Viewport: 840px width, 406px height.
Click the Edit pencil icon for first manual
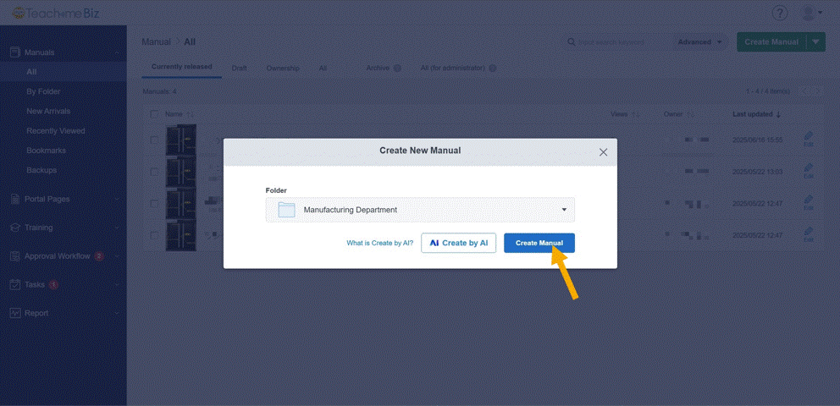[808, 139]
